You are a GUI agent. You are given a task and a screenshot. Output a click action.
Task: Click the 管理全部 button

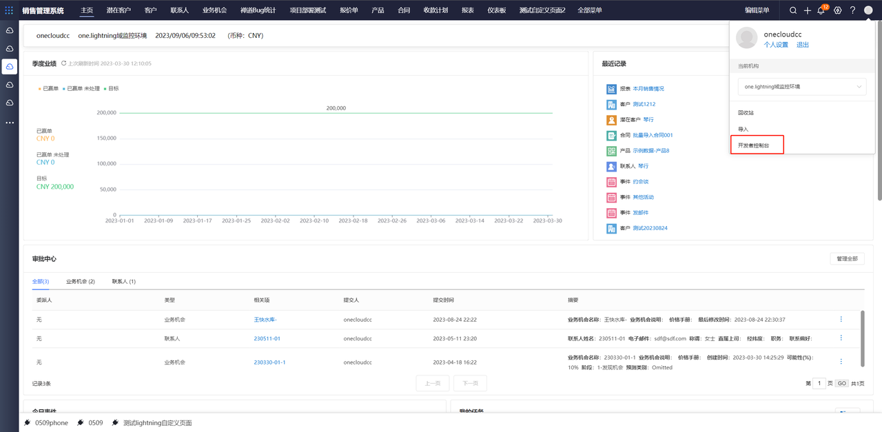point(847,258)
